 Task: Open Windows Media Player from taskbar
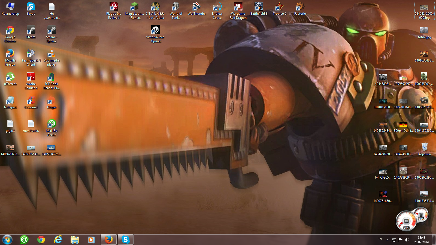(x=92, y=240)
